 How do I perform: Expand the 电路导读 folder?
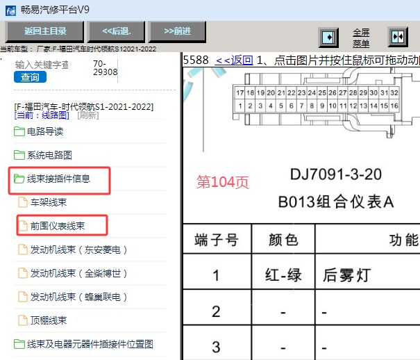pos(45,131)
